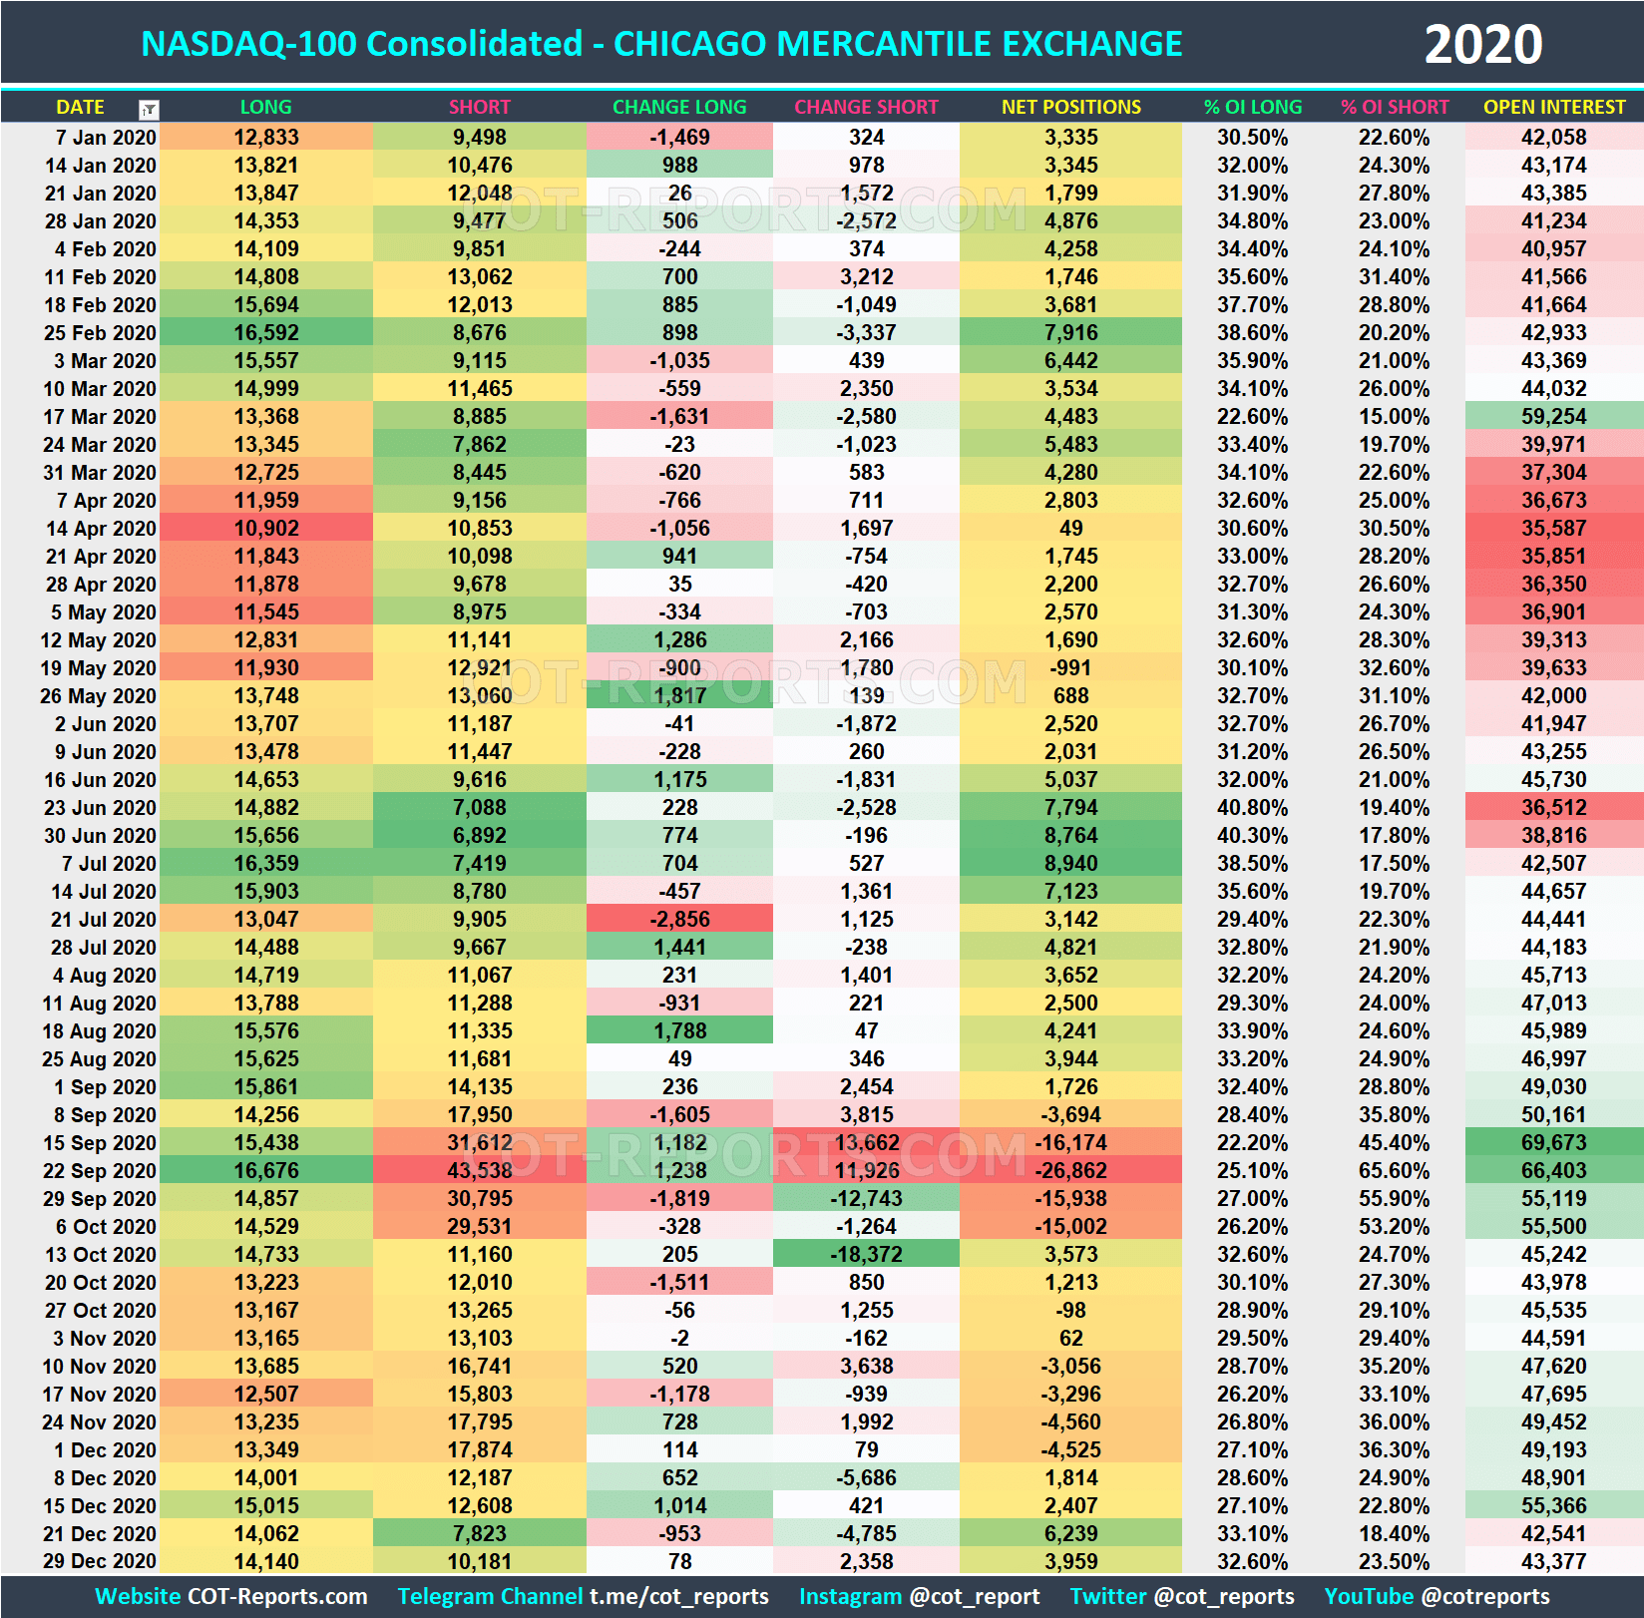Screen dimensions: 1644x1618
Task: Click the SHORT column header
Action: point(480,107)
